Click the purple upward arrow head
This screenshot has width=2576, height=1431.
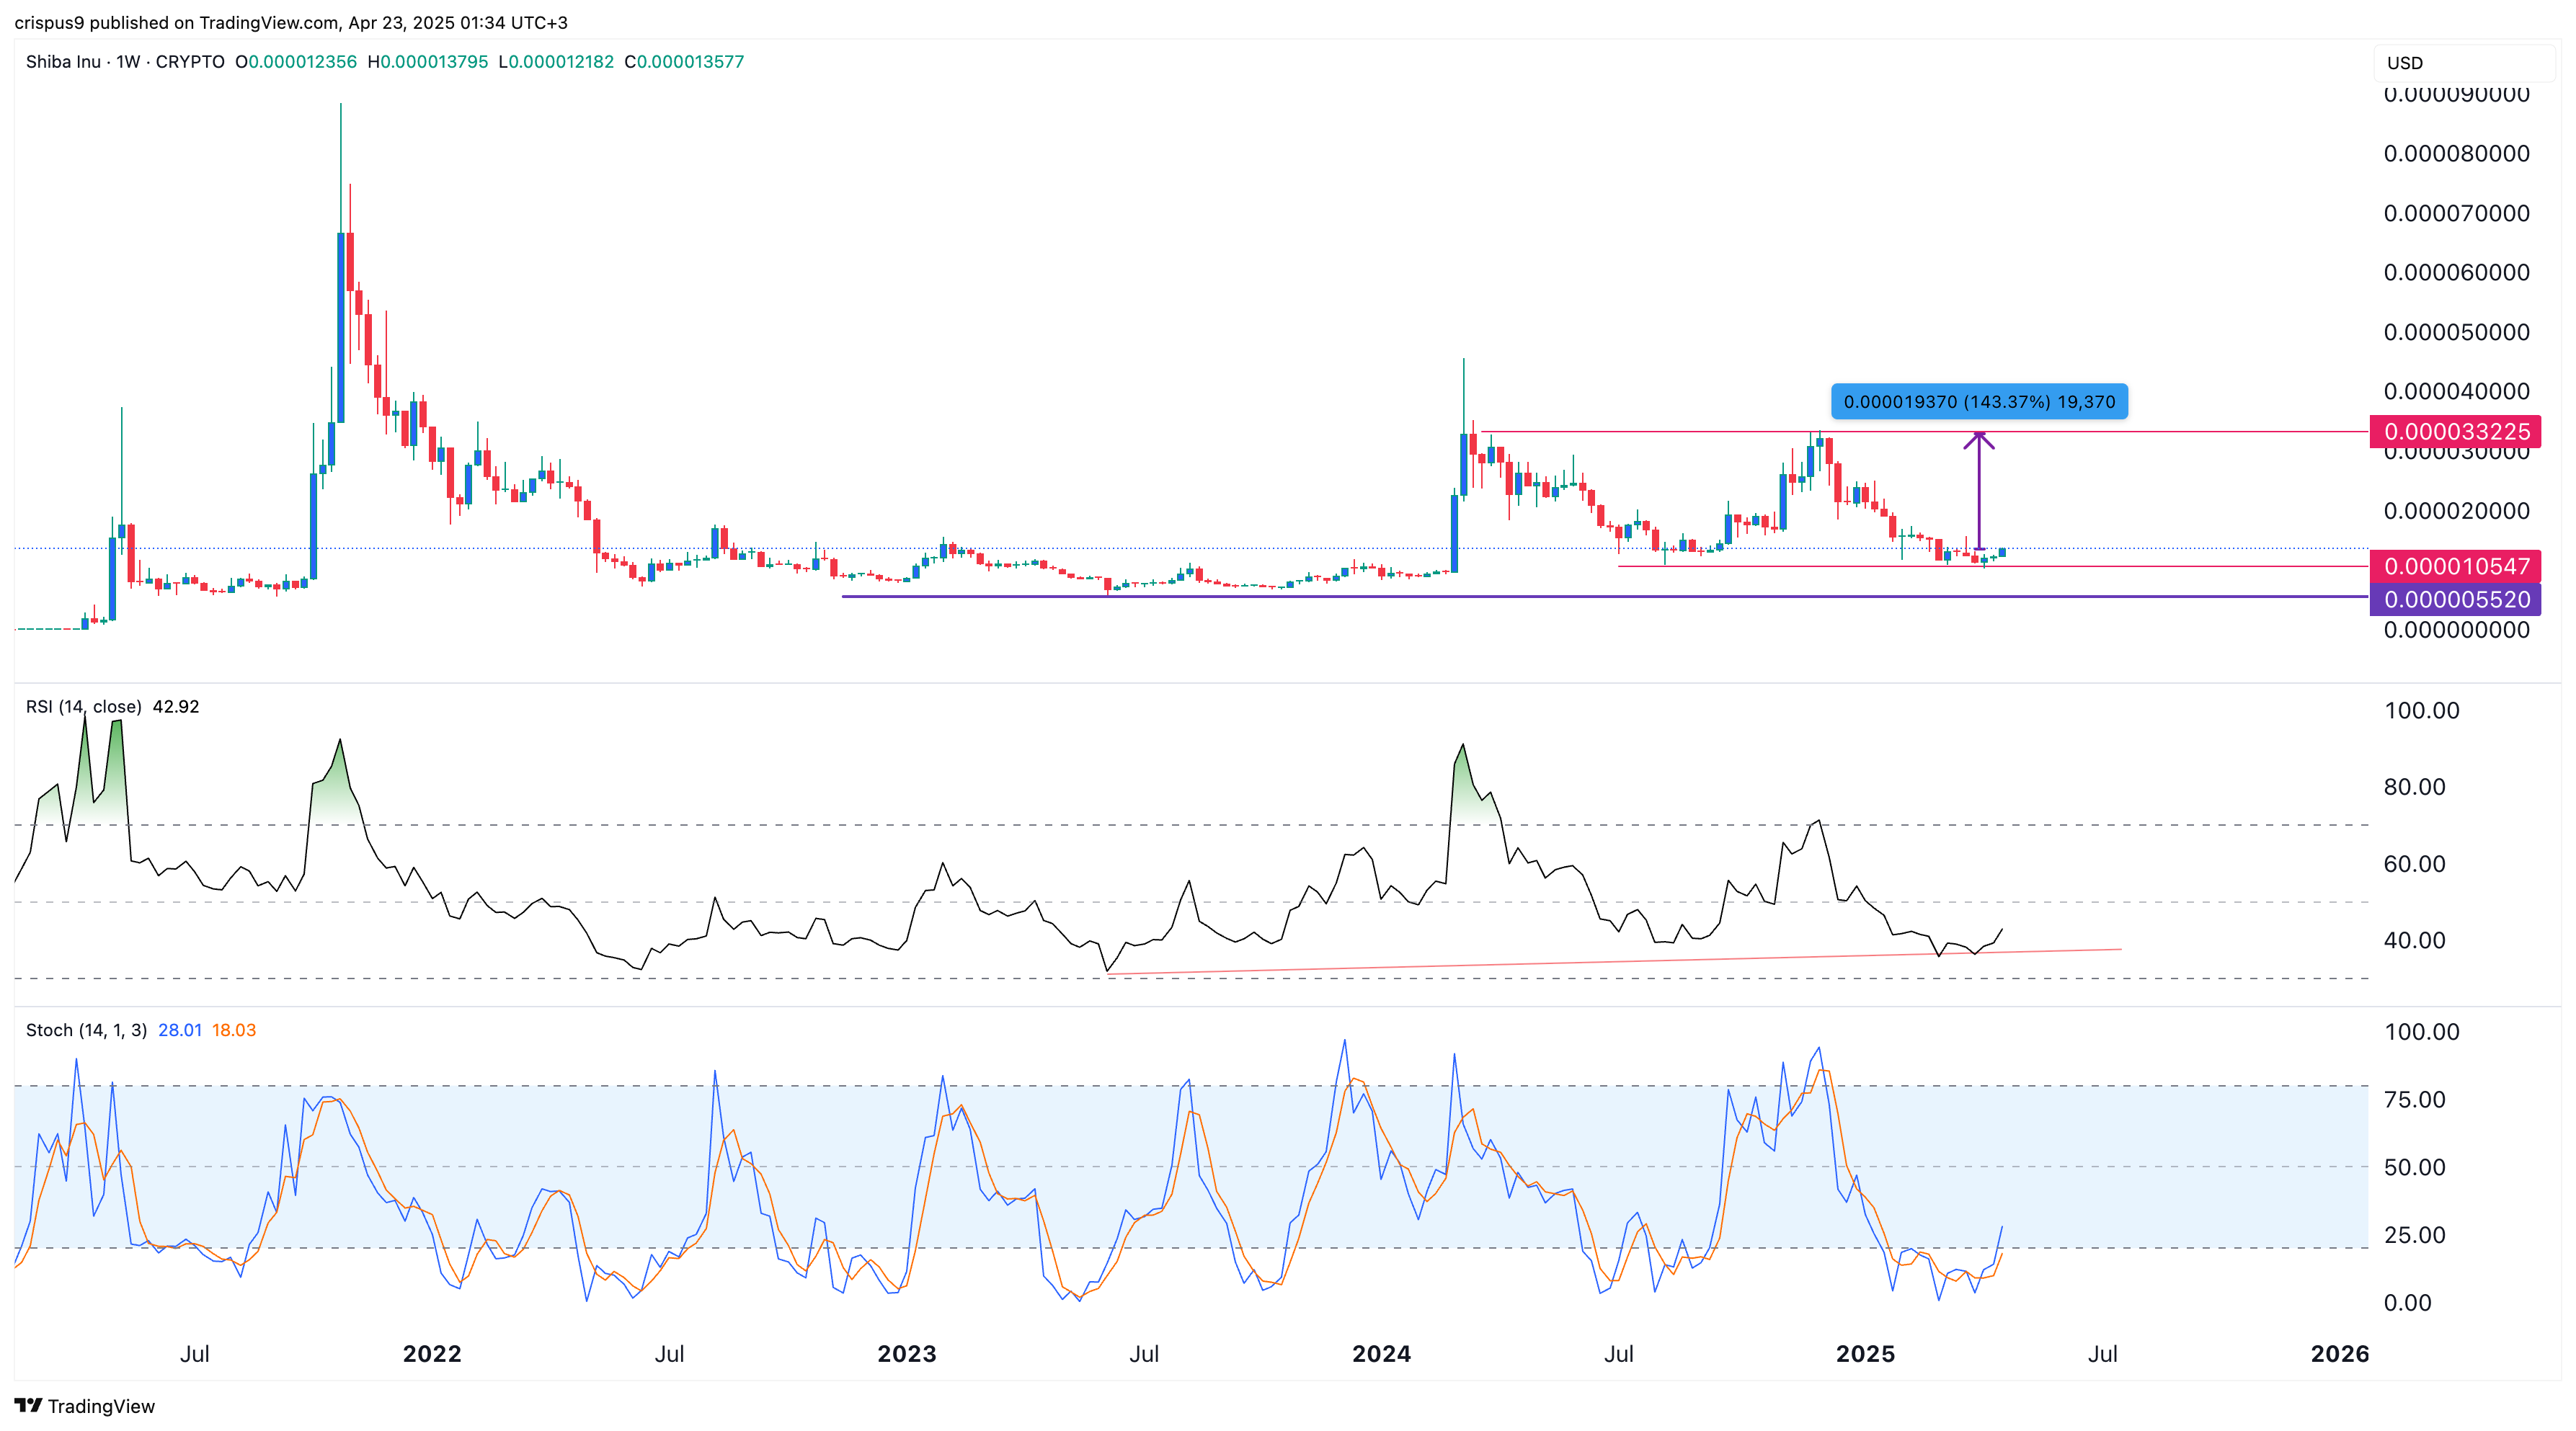point(1978,440)
